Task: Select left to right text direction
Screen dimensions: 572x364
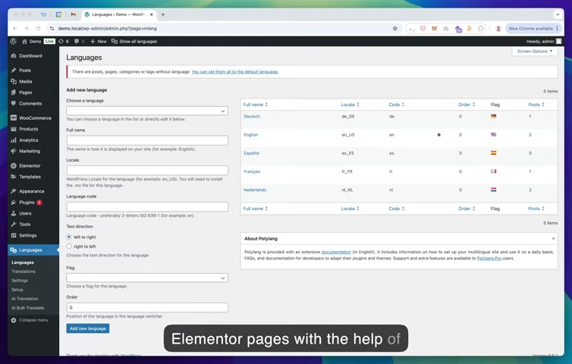Action: click(69, 237)
